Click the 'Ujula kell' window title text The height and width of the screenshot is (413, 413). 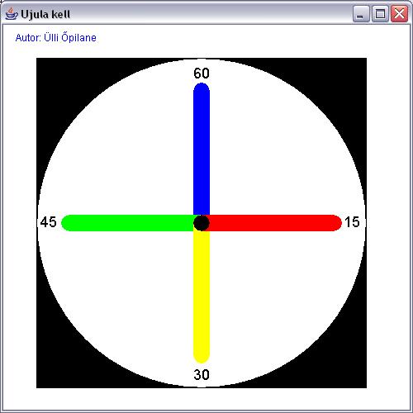[45, 14]
